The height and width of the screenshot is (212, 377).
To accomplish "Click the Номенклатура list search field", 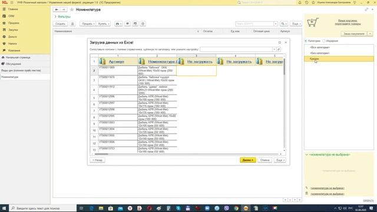I will coord(254,24).
